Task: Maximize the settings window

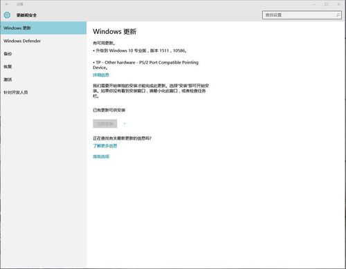Action: [x=327, y=4]
